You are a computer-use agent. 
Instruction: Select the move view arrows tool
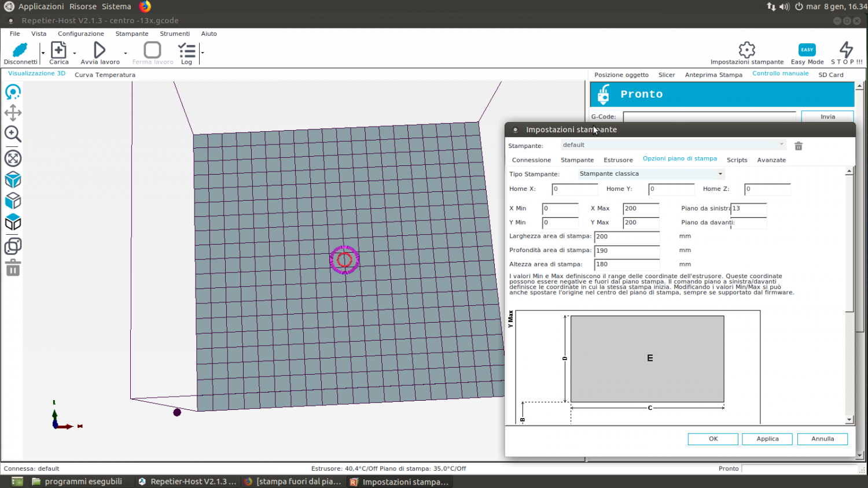point(13,113)
